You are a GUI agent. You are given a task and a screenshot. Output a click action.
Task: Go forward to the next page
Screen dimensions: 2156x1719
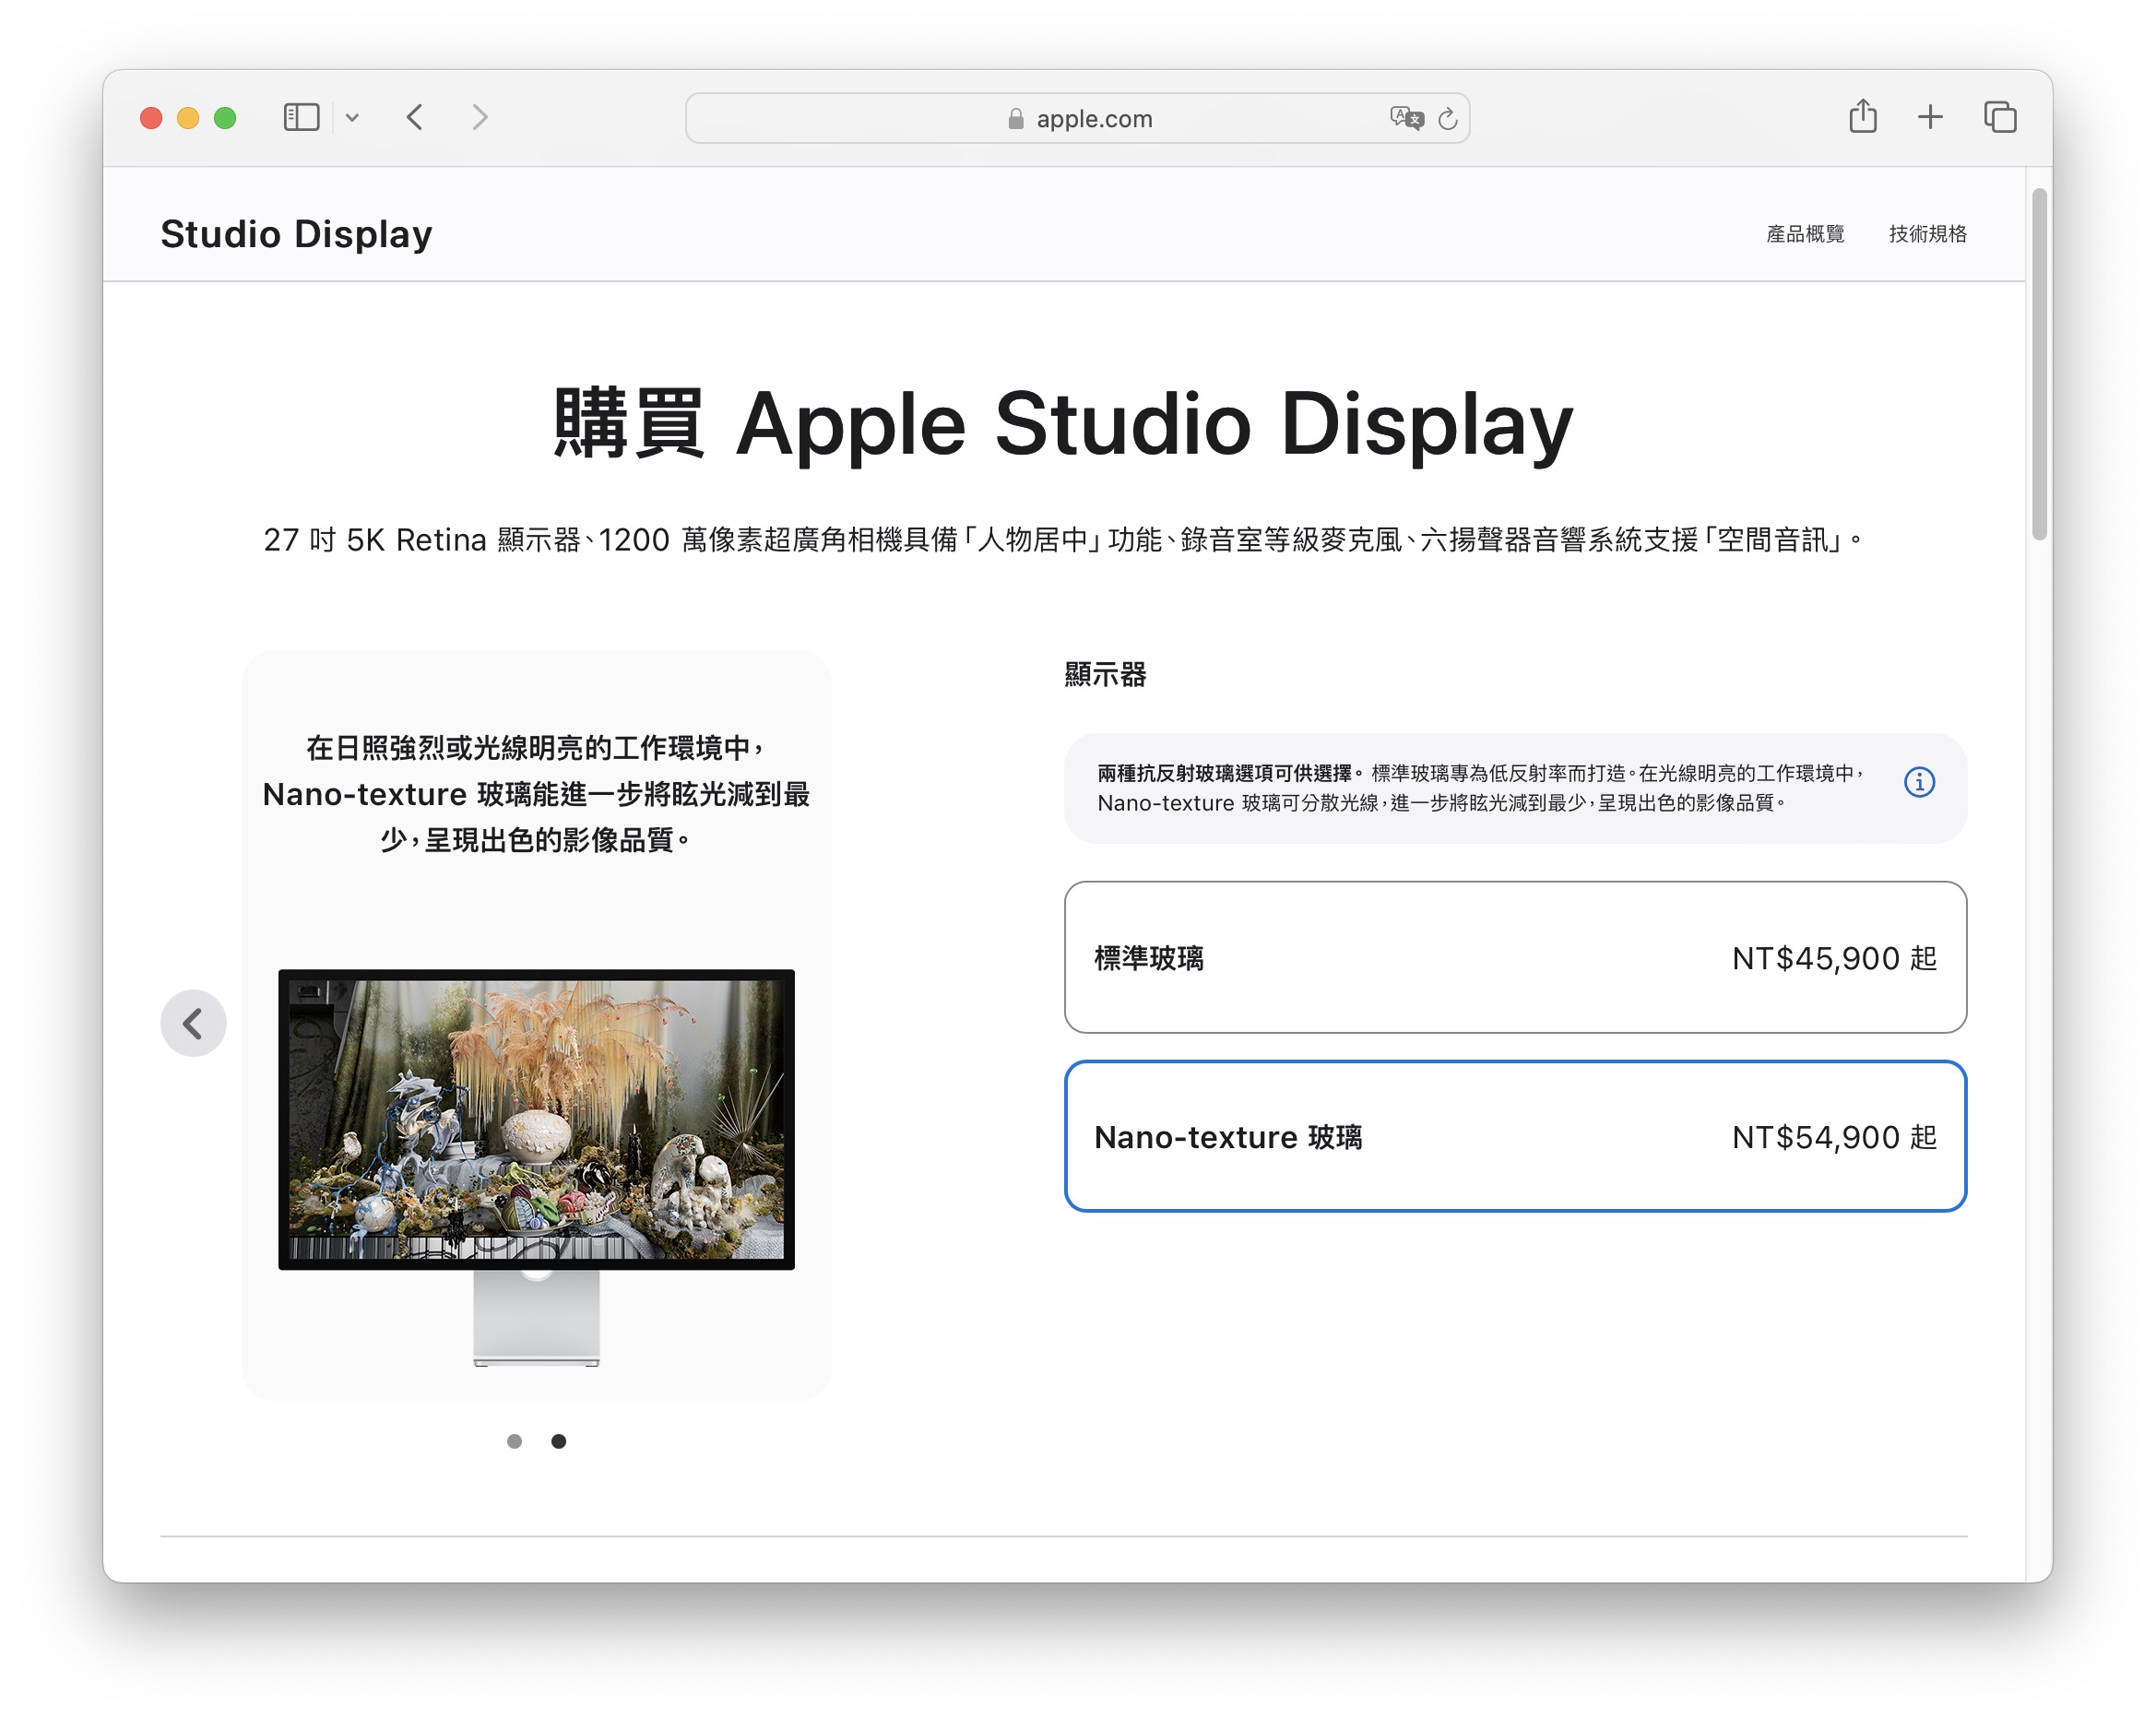click(x=480, y=118)
